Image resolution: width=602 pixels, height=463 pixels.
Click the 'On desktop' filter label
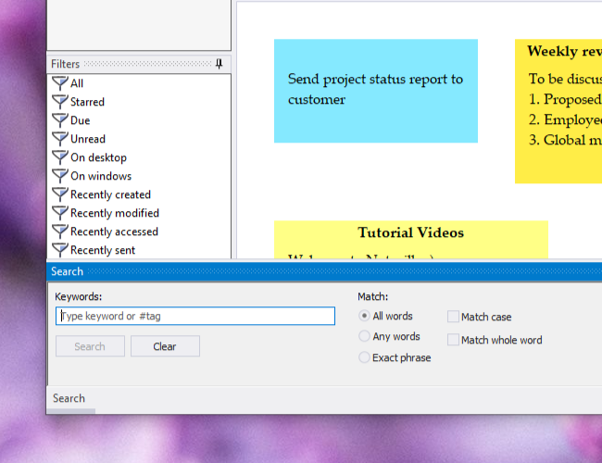pos(99,157)
